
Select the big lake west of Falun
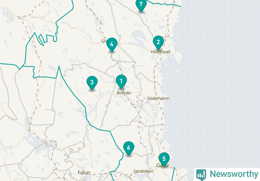(x=37, y=144)
